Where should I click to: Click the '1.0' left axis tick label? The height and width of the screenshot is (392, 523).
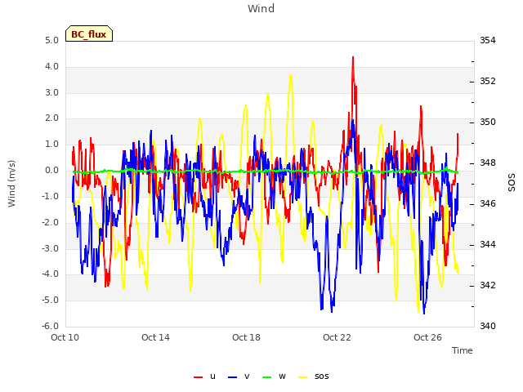[x=52, y=145]
